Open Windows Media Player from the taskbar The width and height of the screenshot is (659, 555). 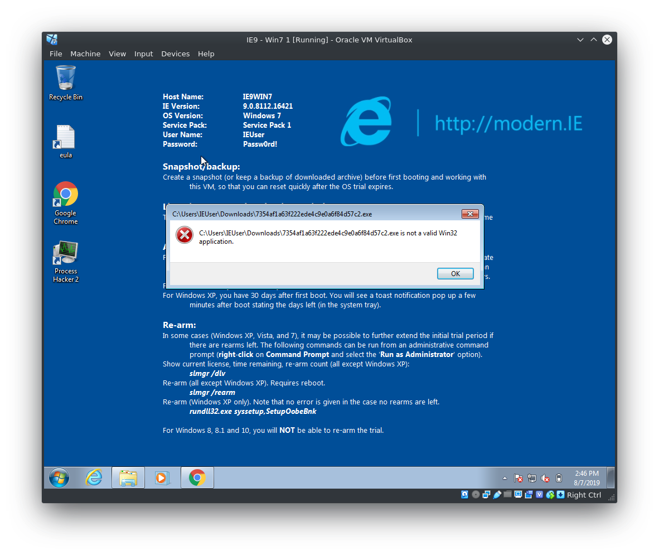pos(162,478)
